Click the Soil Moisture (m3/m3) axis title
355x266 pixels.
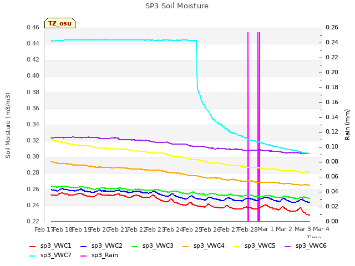[x=8, y=125]
